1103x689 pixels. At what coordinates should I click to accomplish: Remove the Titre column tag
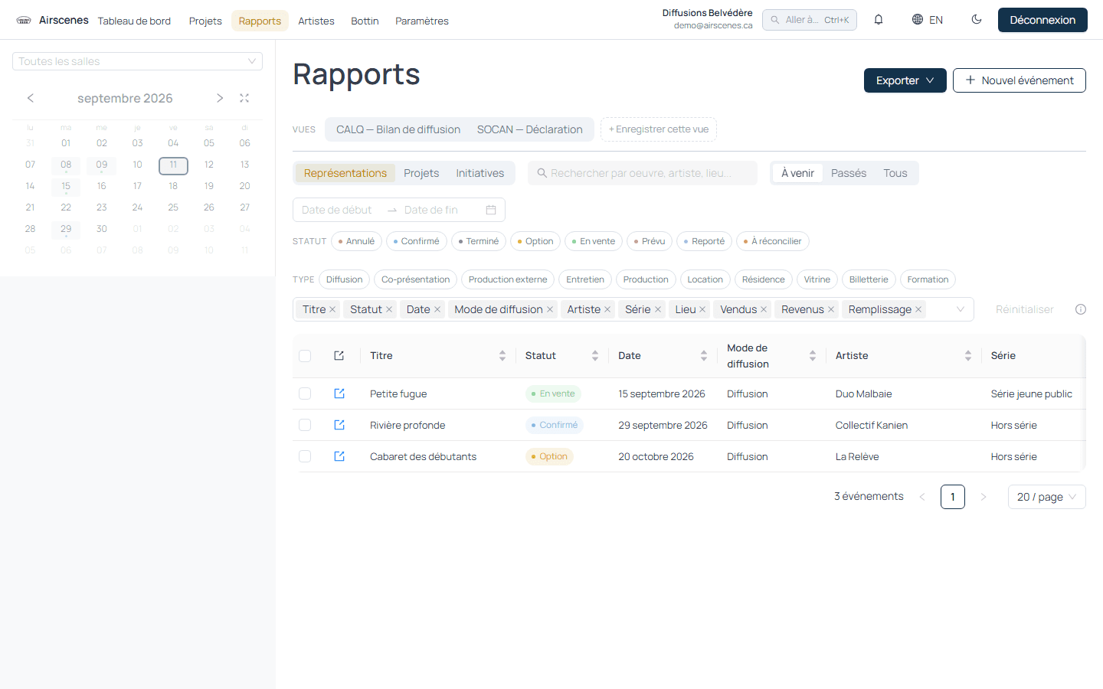[x=332, y=309]
